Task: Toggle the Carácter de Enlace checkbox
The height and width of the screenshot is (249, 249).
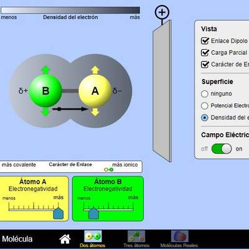Action: 205,64
